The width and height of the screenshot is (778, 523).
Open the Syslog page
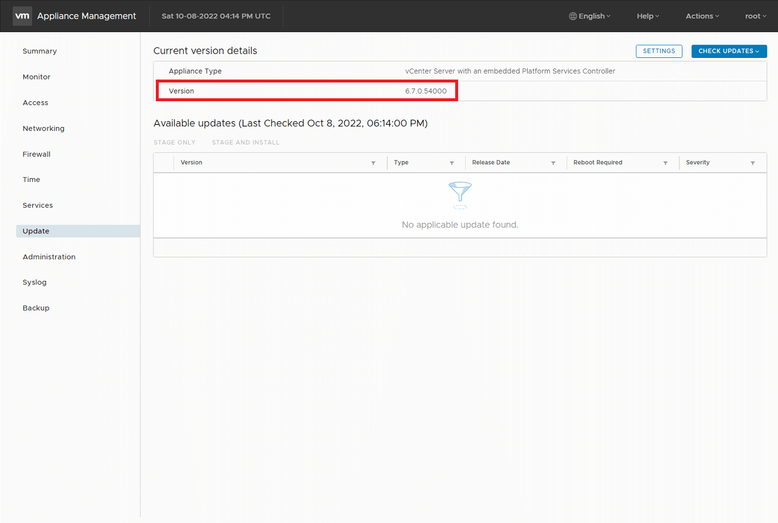[35, 282]
